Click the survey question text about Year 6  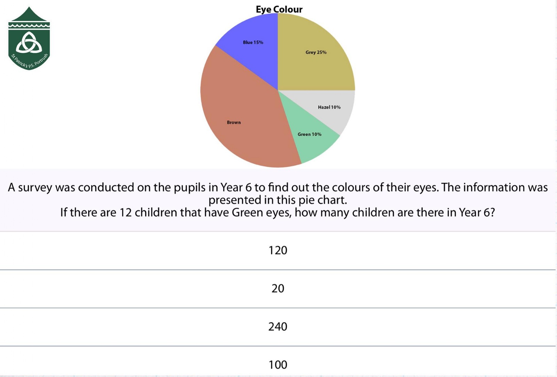[278, 194]
